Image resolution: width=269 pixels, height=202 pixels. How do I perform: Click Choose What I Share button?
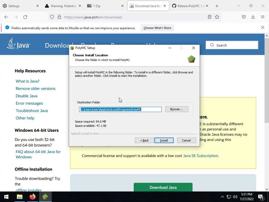coord(157,28)
